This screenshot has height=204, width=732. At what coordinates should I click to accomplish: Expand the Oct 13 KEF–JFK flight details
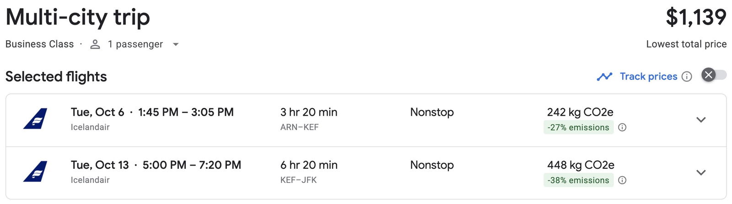[701, 172]
